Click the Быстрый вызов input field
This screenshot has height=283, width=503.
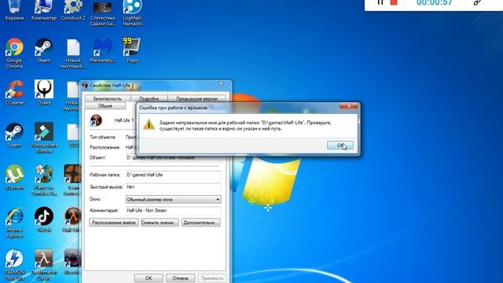tap(173, 187)
